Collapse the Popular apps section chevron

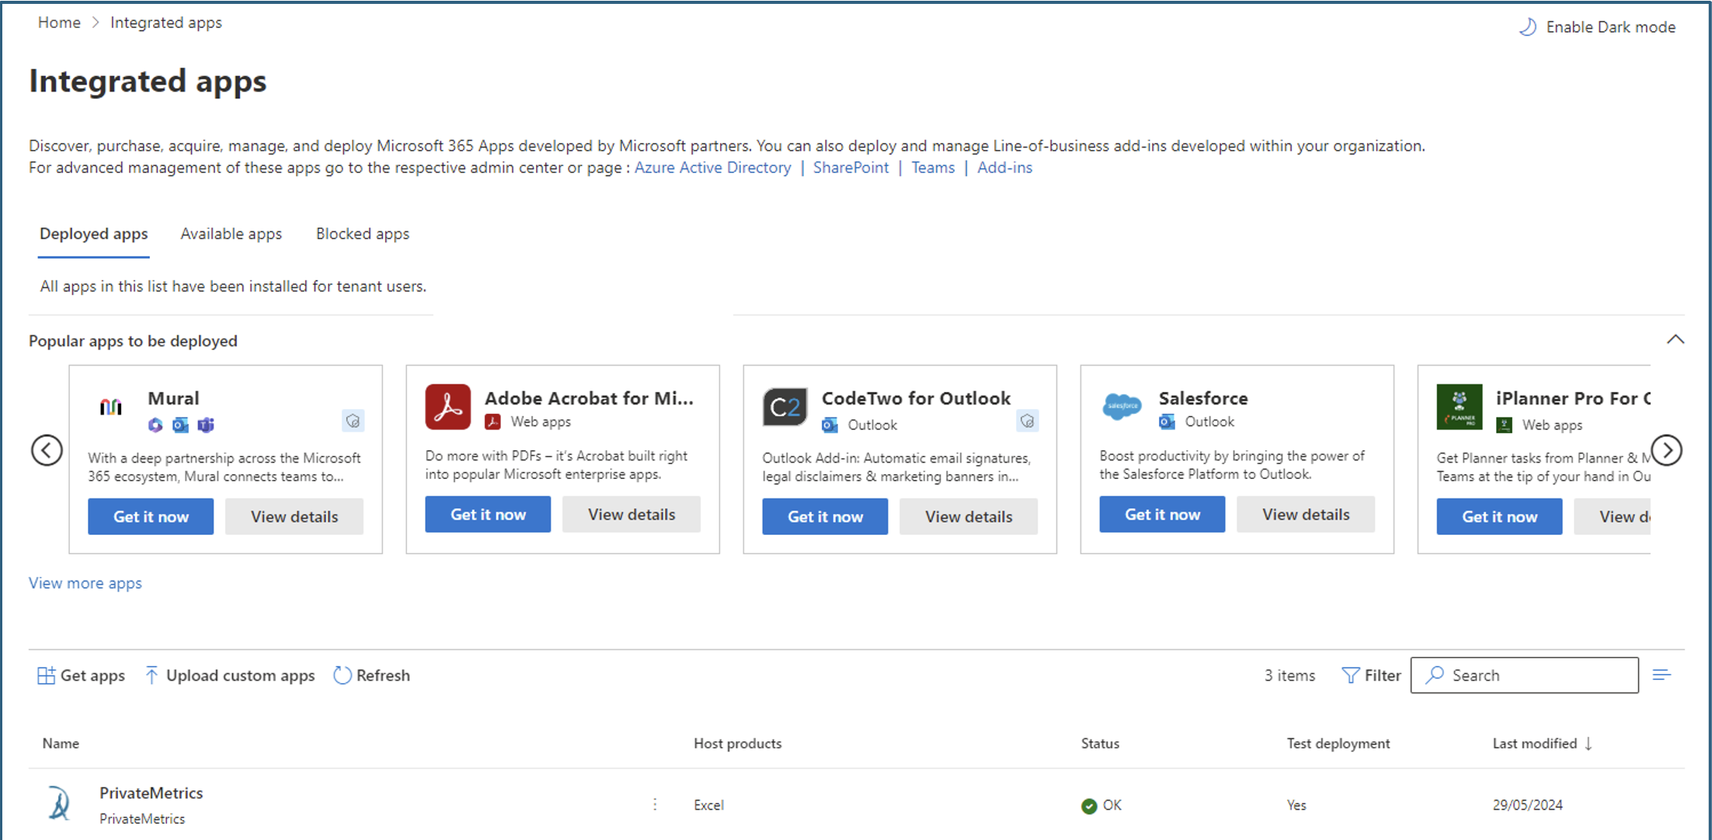click(x=1675, y=339)
